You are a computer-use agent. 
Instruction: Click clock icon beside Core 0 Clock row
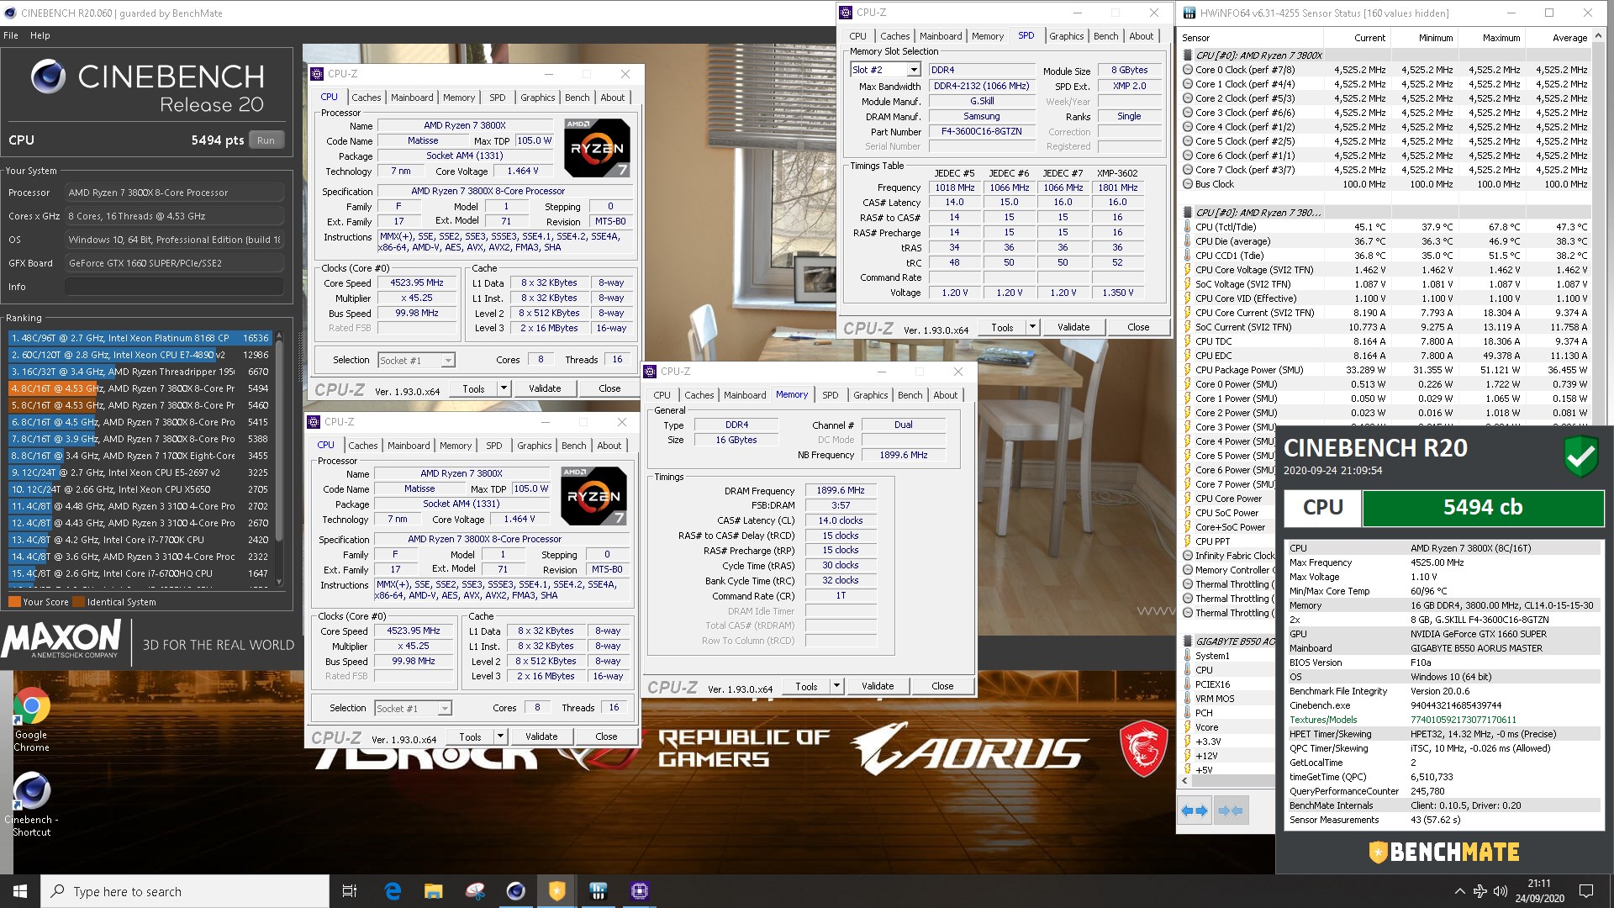point(1188,70)
